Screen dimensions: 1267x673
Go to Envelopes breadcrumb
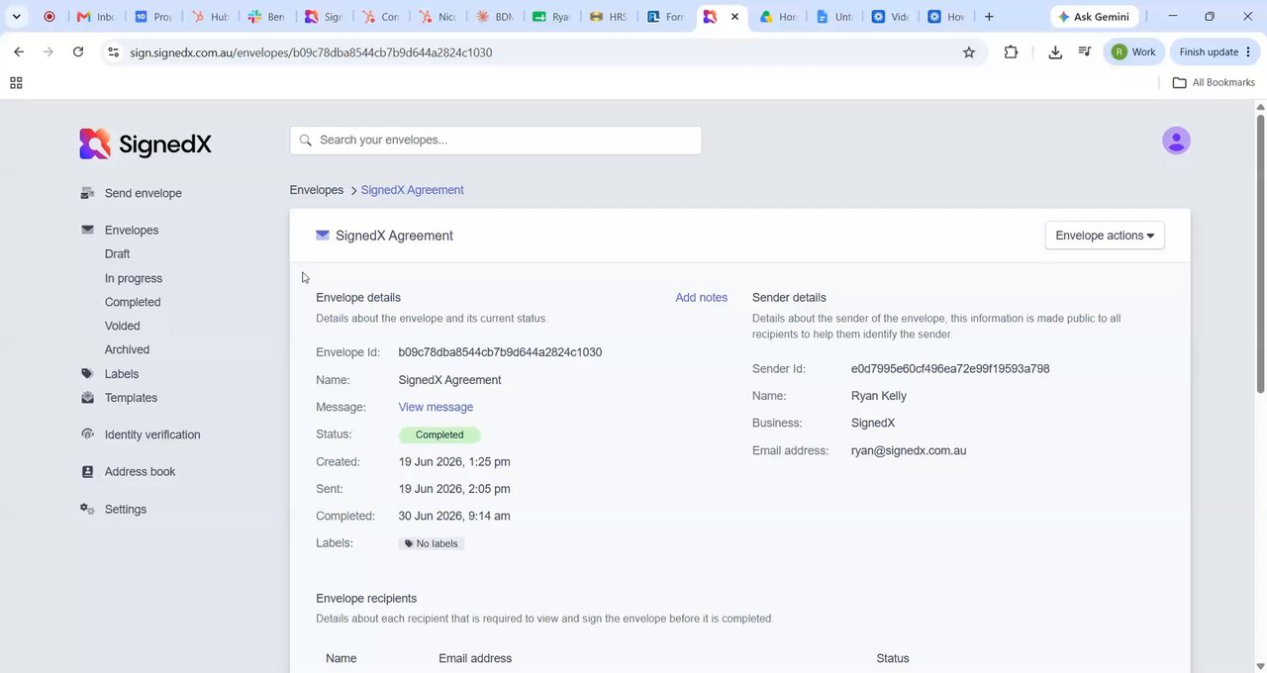point(317,190)
